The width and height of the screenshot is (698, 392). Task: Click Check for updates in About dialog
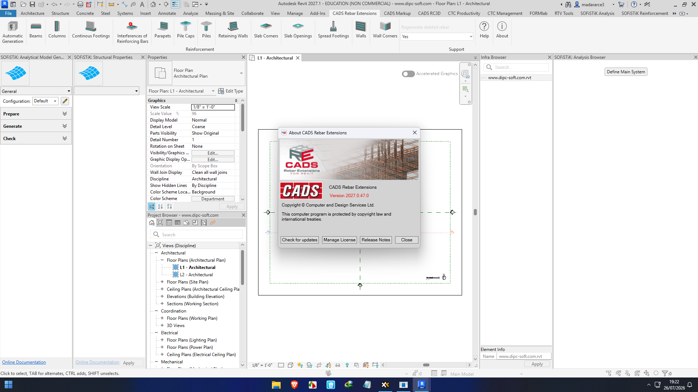coord(300,240)
